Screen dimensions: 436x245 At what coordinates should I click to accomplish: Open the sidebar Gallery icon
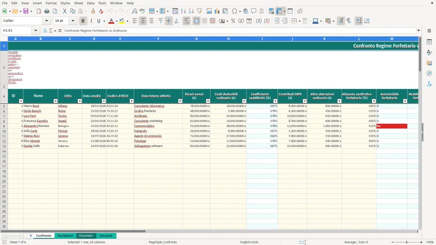coord(429,63)
